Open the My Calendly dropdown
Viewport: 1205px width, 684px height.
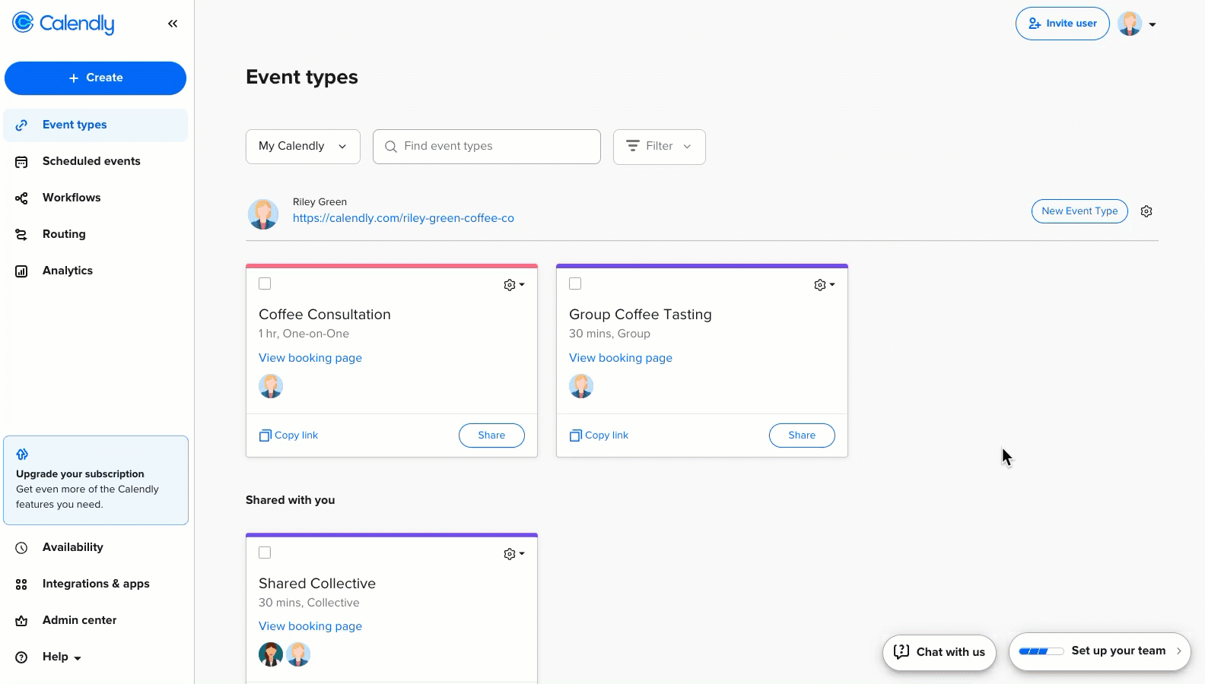click(303, 147)
